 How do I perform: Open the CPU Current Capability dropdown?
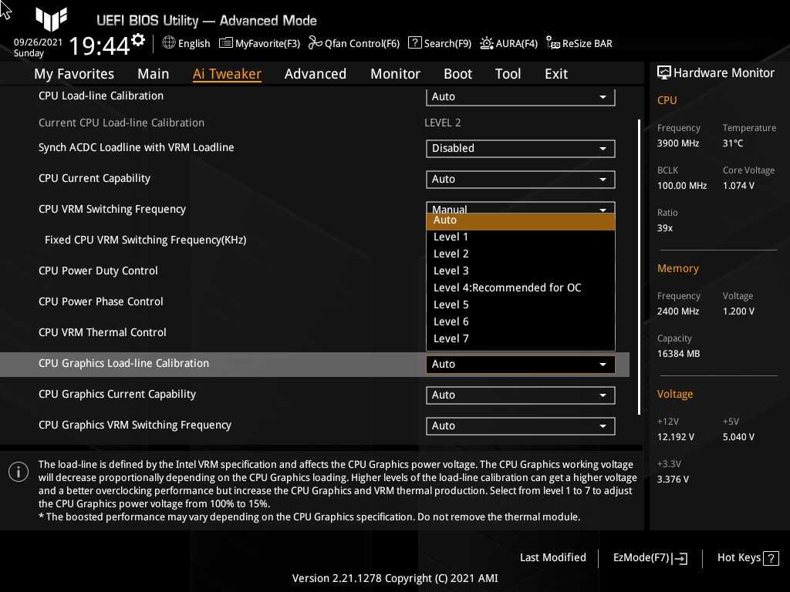pos(521,179)
